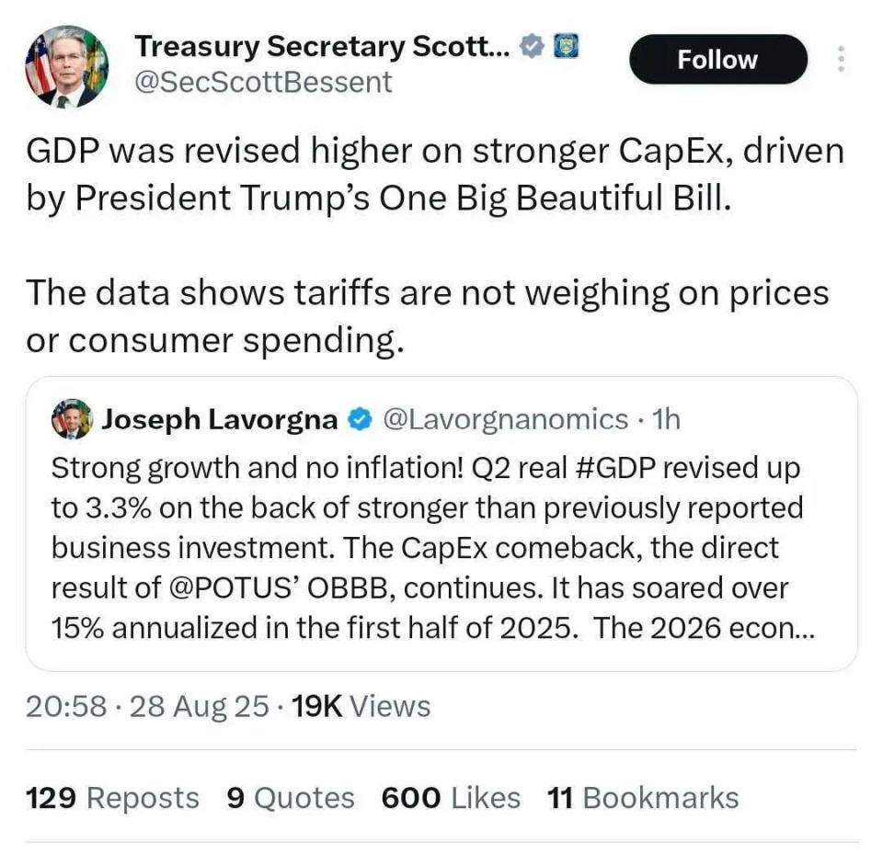Click Joseph Lavorgna's profile picture
This screenshot has height=854, width=883.
tap(72, 419)
